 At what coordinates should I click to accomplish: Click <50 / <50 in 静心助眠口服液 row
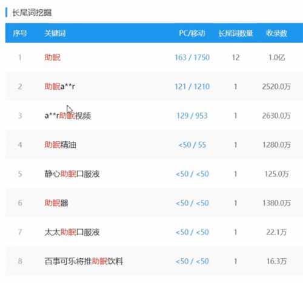192,174
